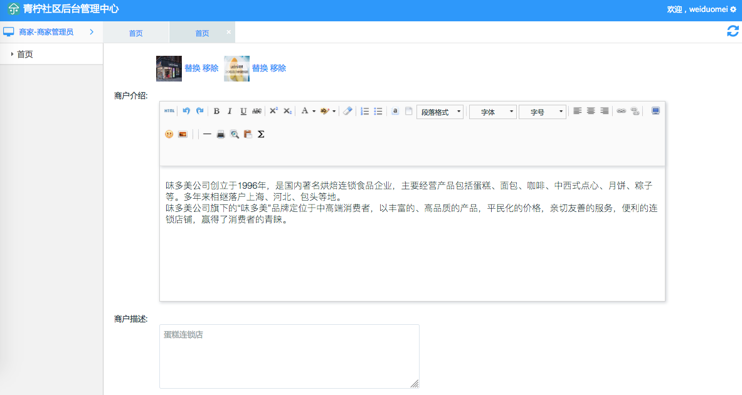Open the 字体 font dropdown
The width and height of the screenshot is (742, 395).
pos(492,112)
